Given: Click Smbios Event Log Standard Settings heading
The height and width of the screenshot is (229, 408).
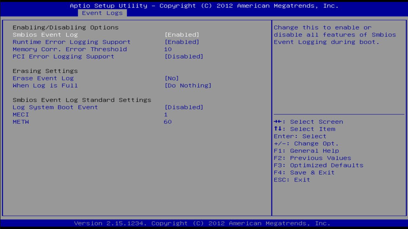Looking at the screenshot, I should pos(82,100).
